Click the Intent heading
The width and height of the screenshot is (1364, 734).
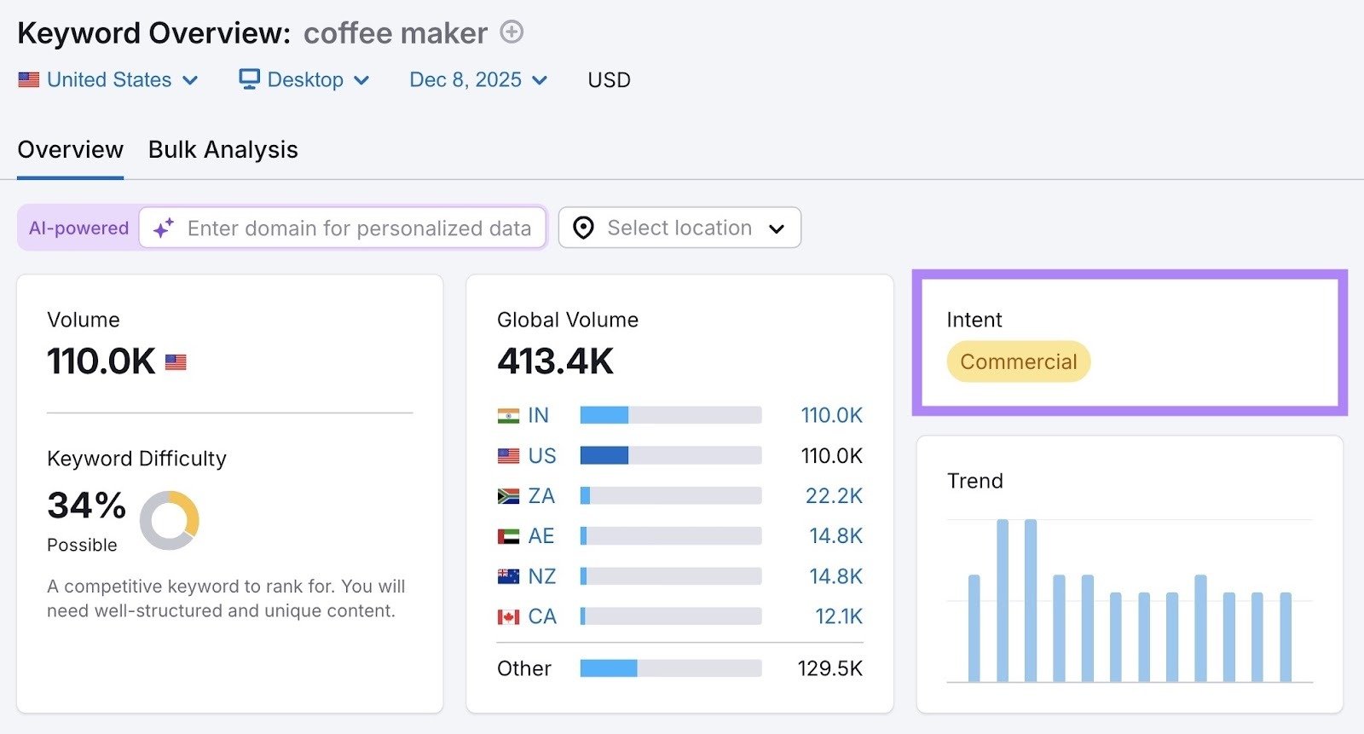(x=974, y=320)
